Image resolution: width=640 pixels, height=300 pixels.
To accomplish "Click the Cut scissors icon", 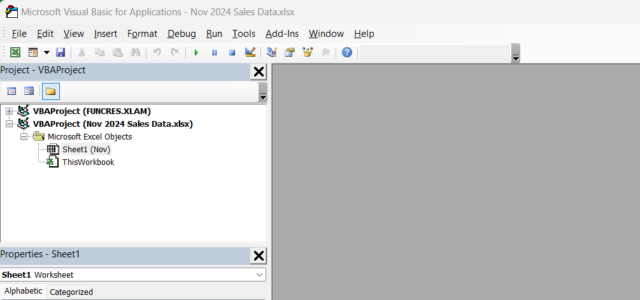I will (x=82, y=52).
